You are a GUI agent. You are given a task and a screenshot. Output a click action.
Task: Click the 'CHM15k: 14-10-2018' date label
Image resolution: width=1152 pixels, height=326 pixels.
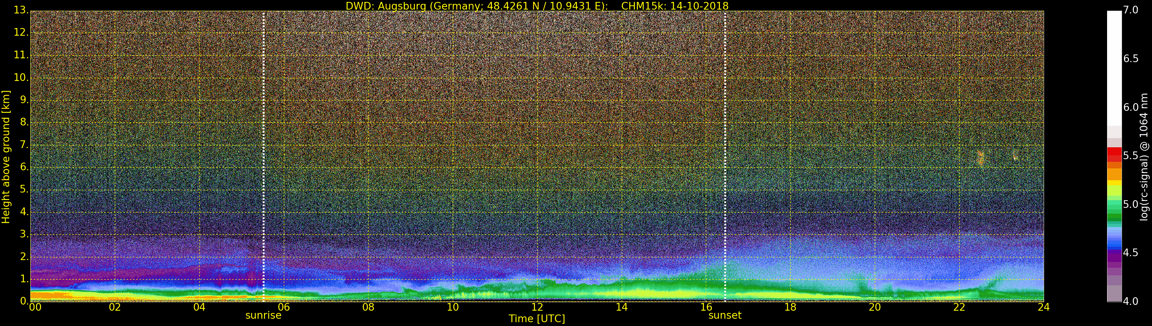coord(675,6)
